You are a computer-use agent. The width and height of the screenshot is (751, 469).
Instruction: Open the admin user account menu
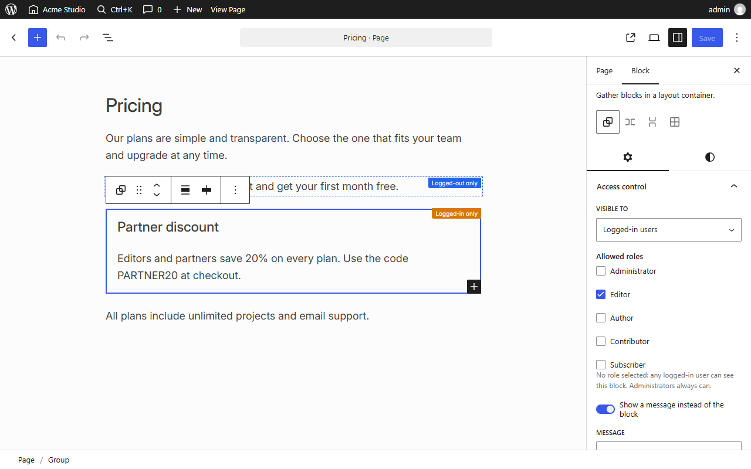point(726,9)
